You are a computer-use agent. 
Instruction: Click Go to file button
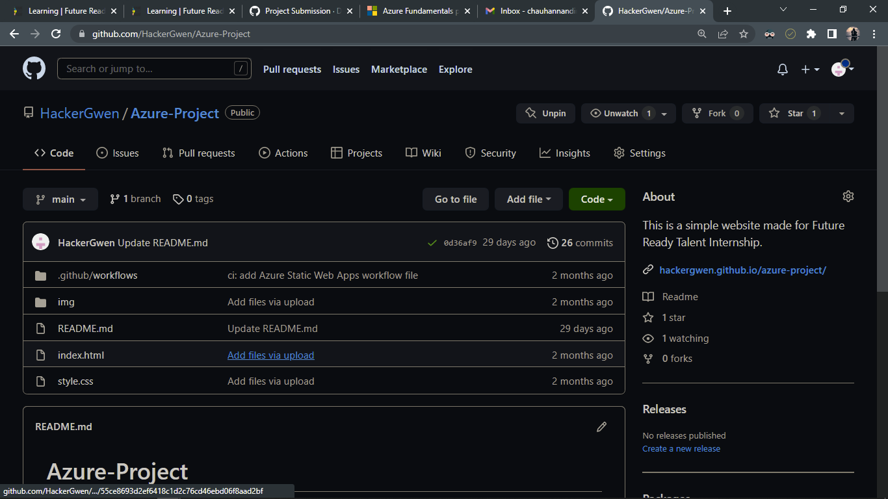456,199
